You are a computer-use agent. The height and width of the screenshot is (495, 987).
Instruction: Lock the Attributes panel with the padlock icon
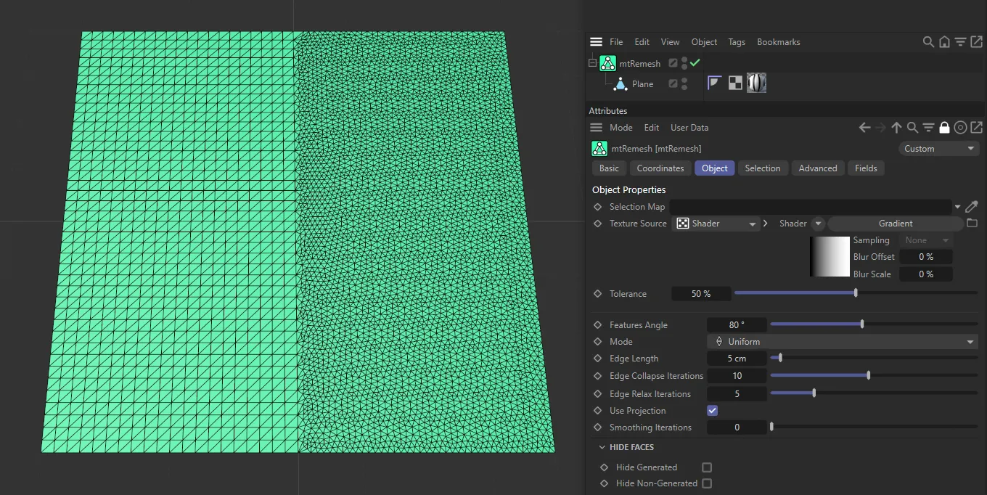point(944,127)
